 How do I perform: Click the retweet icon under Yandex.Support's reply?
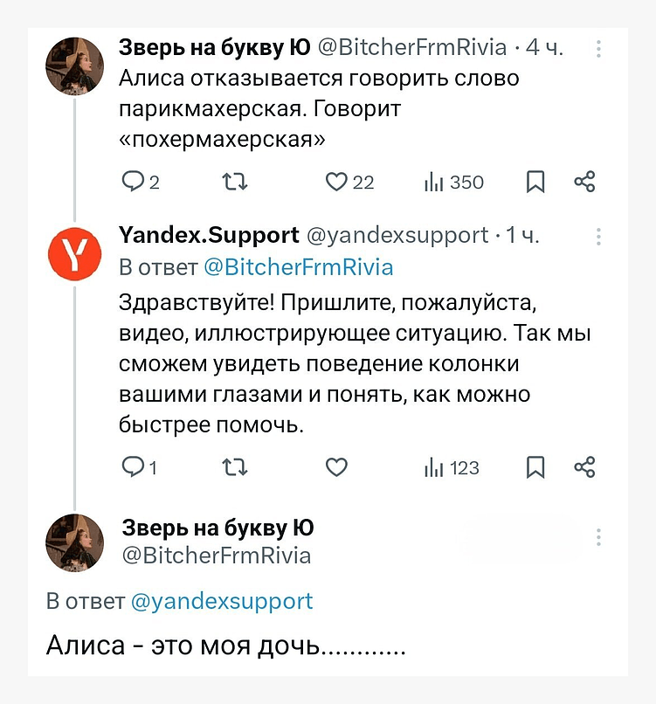pyautogui.click(x=234, y=467)
